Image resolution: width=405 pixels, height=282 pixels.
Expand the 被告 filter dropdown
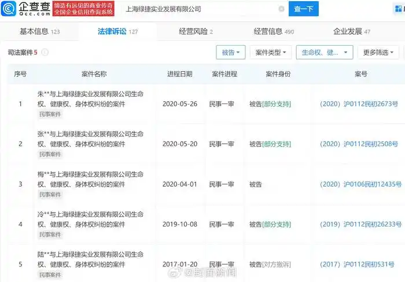[231, 53]
